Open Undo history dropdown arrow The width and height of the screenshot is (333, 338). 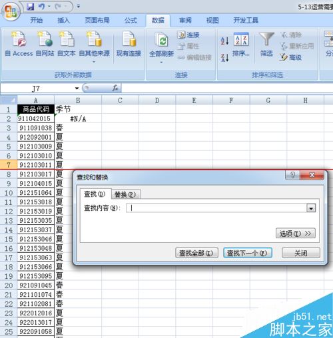[x=49, y=7]
